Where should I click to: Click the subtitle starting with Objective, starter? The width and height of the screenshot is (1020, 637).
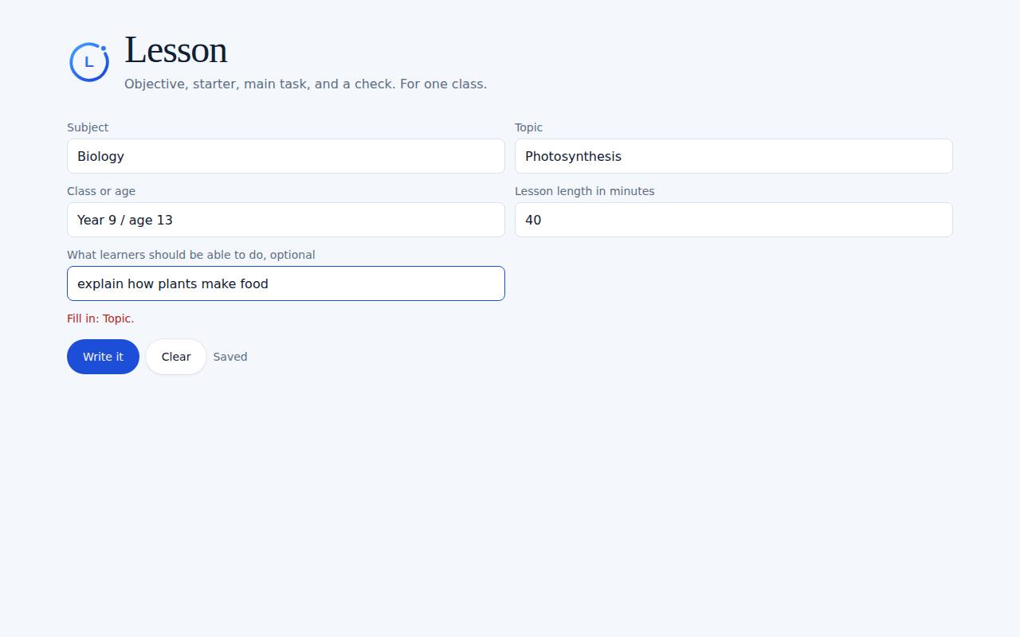(x=305, y=84)
